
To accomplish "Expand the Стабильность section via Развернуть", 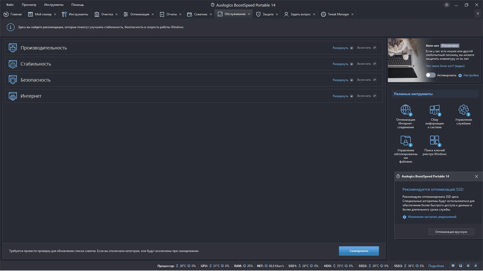I will click(343, 64).
